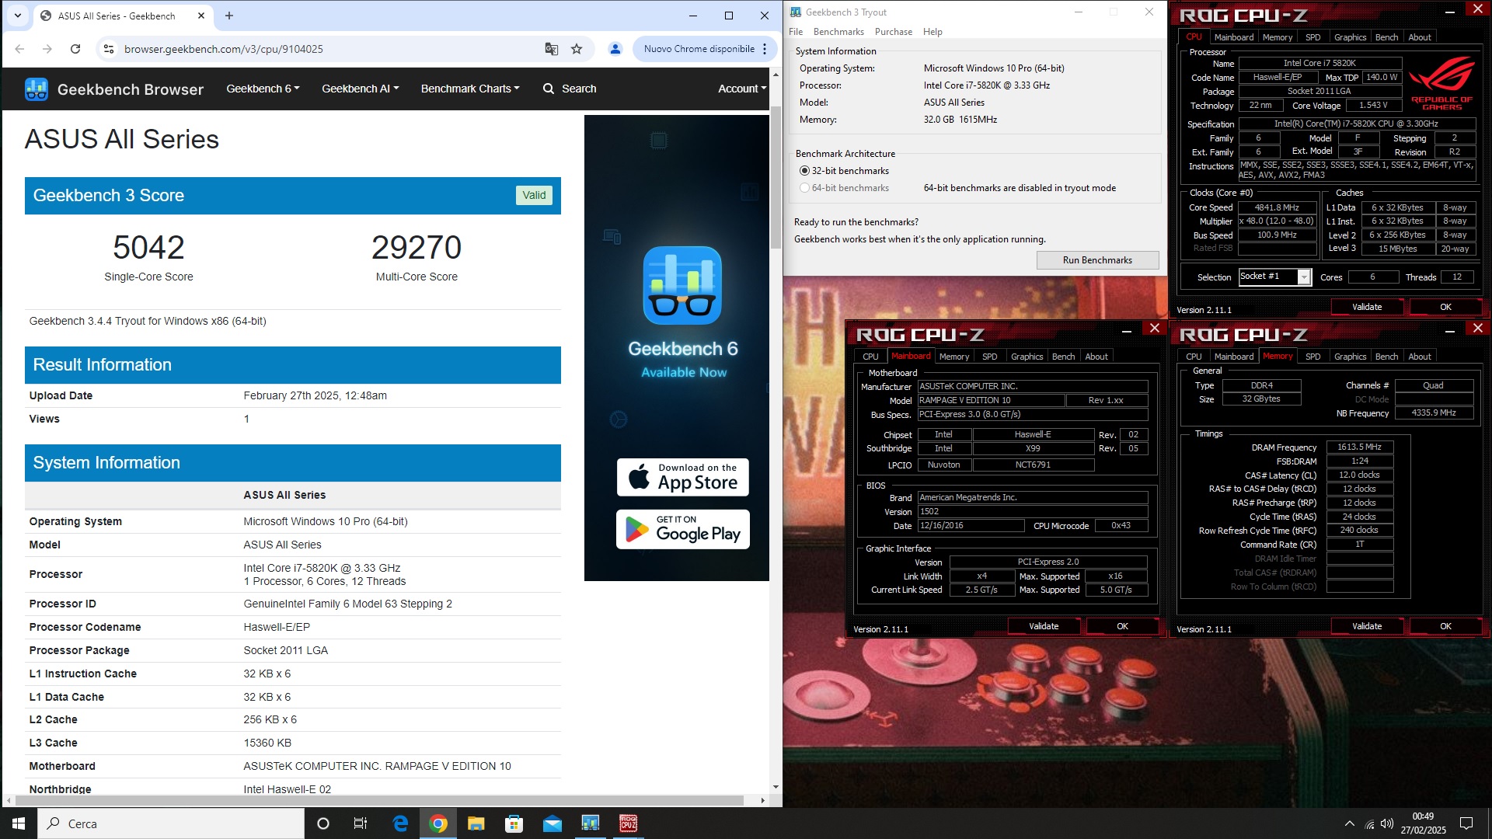Open Chrome three-dot menu
This screenshot has height=839, width=1492.
click(765, 49)
